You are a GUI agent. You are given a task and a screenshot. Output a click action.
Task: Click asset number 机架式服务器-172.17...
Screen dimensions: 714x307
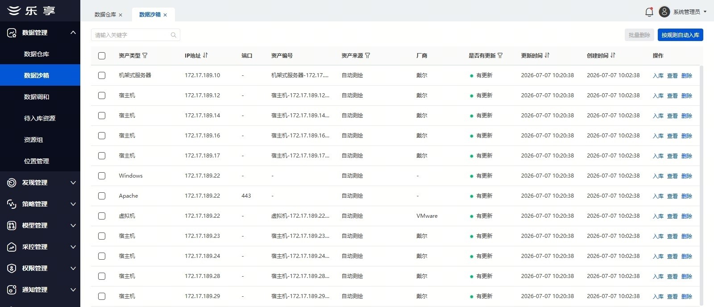(x=299, y=75)
